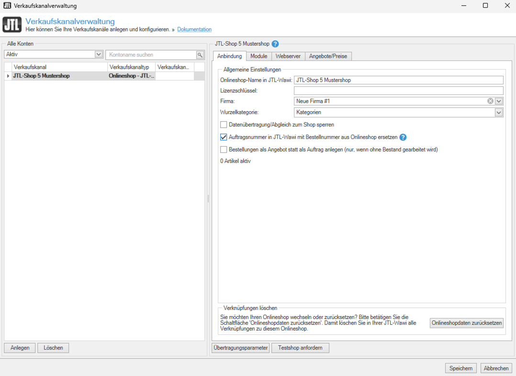Tick Bestellungen als Angebot statt Auftrag anlegen
The height and width of the screenshot is (376, 516).
tap(224, 149)
